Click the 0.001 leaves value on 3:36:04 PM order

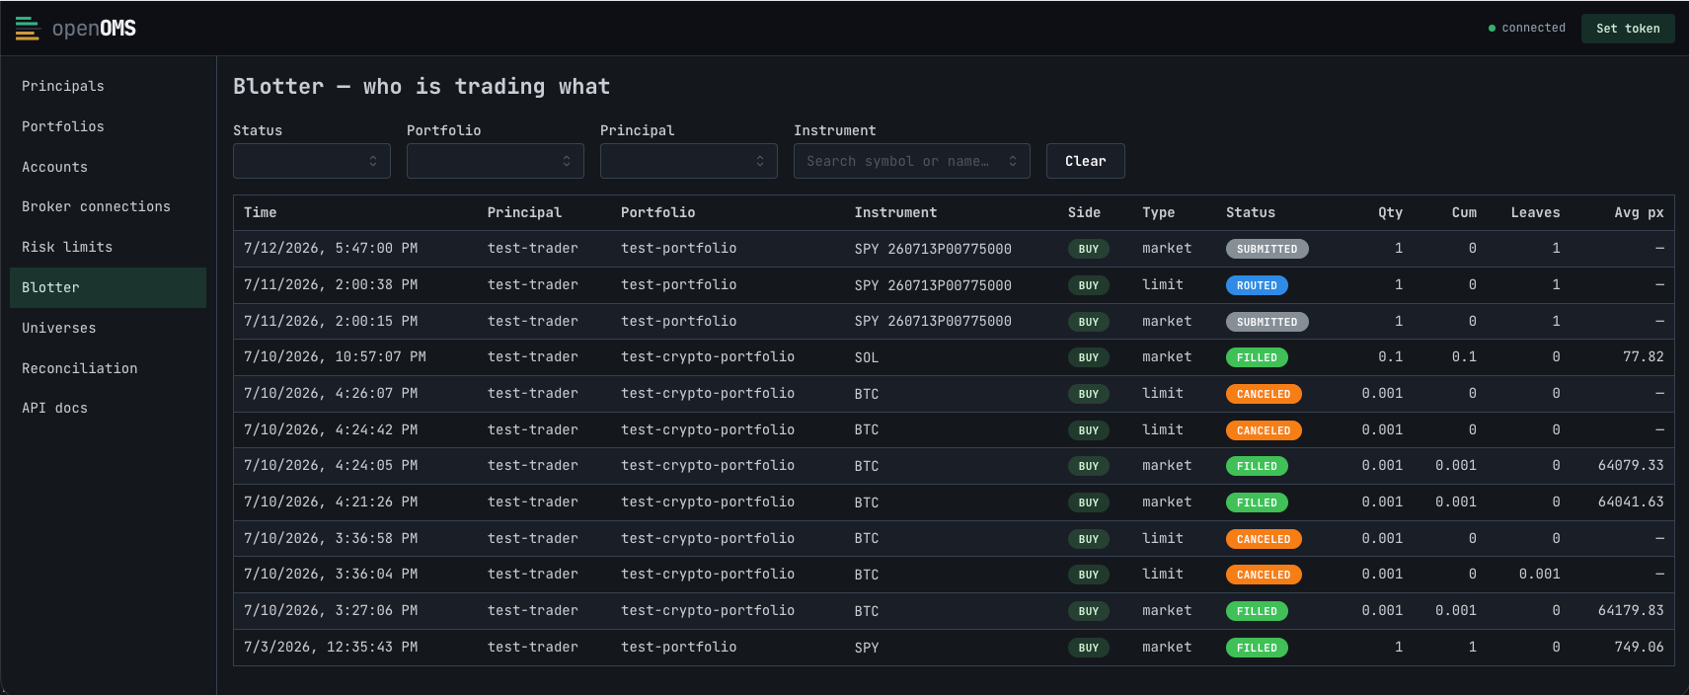[x=1540, y=574]
